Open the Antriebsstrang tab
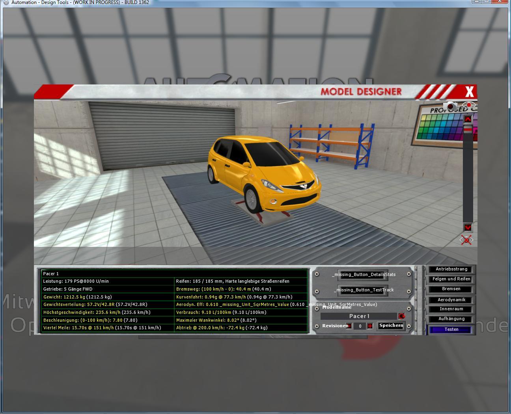Viewport: 511px width, 414px height. click(x=451, y=269)
